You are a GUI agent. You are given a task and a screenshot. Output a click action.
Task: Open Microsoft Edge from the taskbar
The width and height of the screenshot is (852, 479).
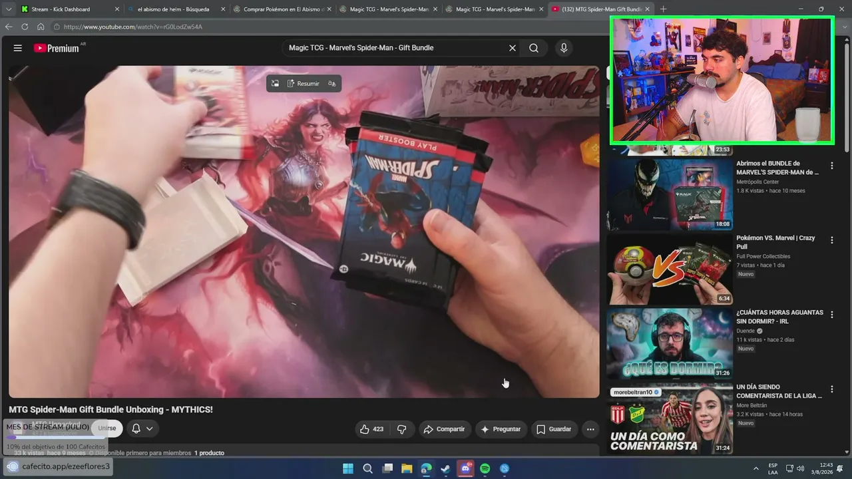click(x=426, y=468)
